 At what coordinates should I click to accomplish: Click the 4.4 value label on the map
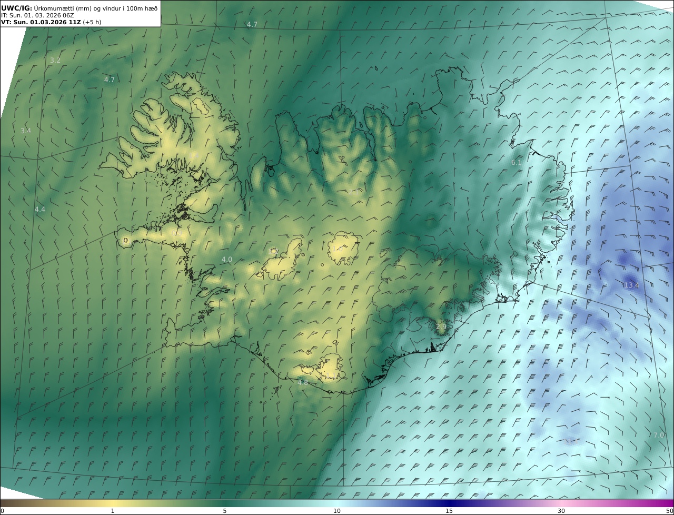click(x=40, y=210)
